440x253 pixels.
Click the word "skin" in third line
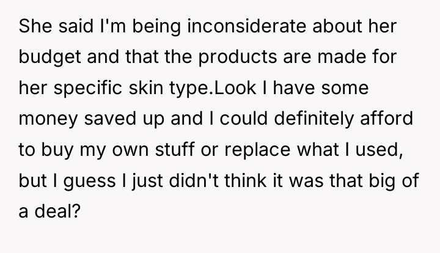[146, 87]
